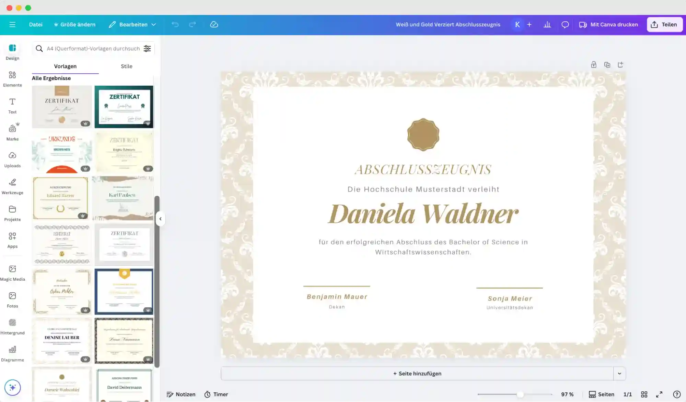Expand options next to Seite hinzufügen
The image size is (686, 402).
pyautogui.click(x=619, y=374)
